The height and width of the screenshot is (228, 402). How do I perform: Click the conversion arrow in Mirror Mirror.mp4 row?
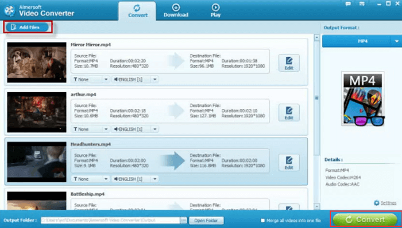[176, 61]
